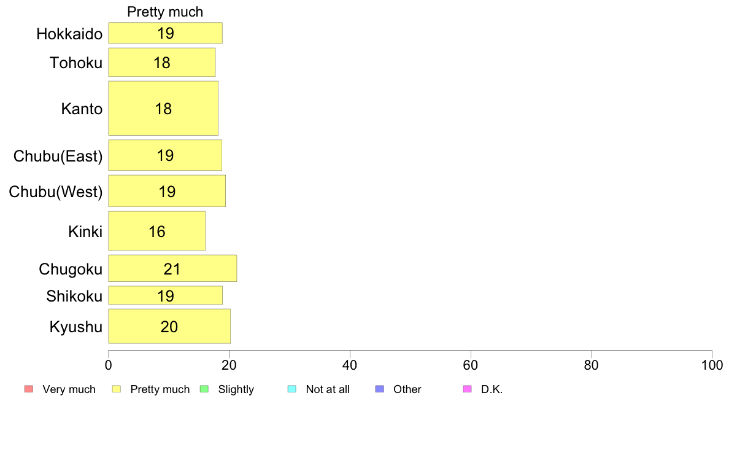The image size is (729, 452).
Task: Click the green Slightly legend swatch
Action: pyautogui.click(x=204, y=389)
